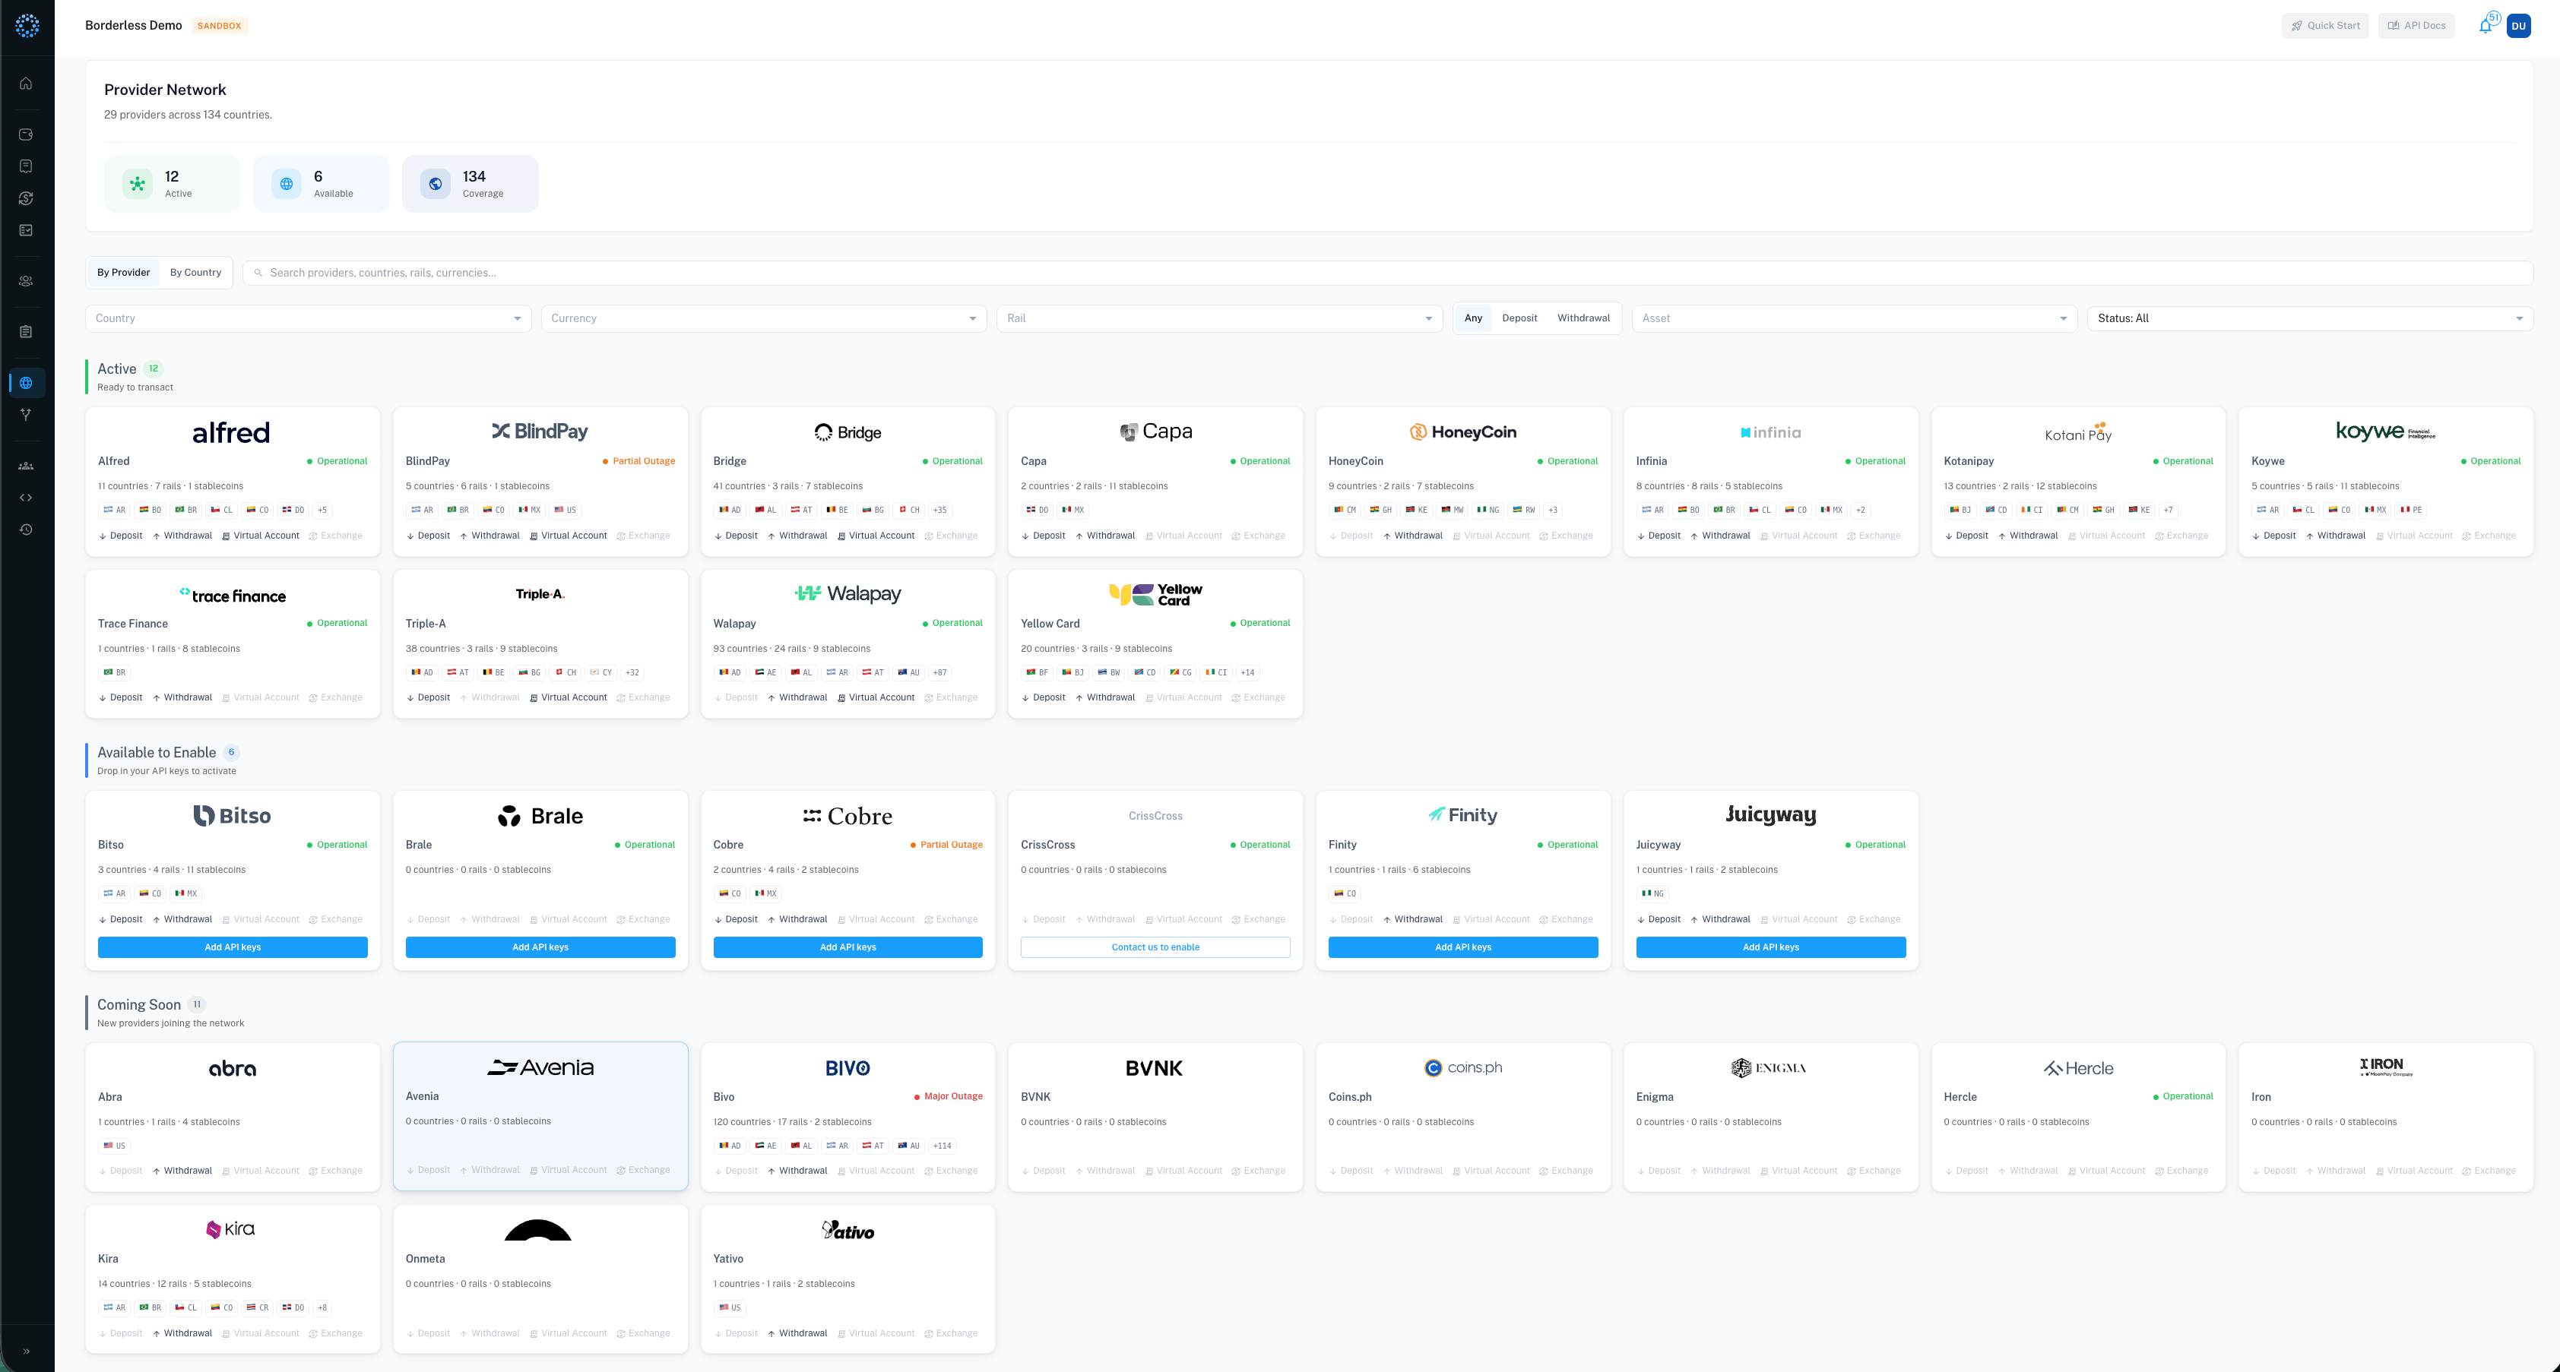This screenshot has height=1372, width=2560.
Task: Open the Status: All dropdown
Action: [2310, 318]
